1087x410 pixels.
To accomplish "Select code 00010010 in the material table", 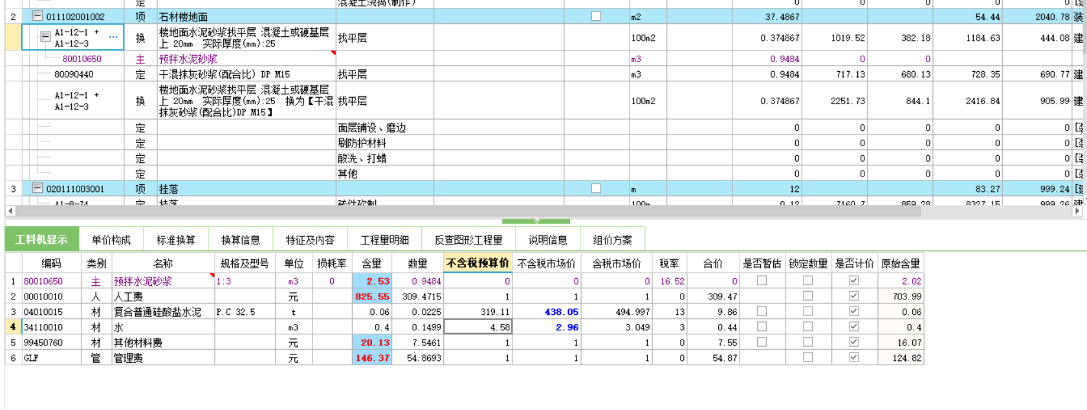I will click(51, 296).
